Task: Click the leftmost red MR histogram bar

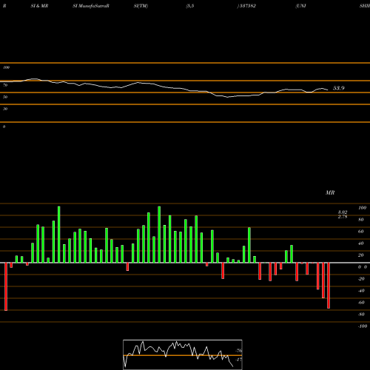Action: (6, 286)
